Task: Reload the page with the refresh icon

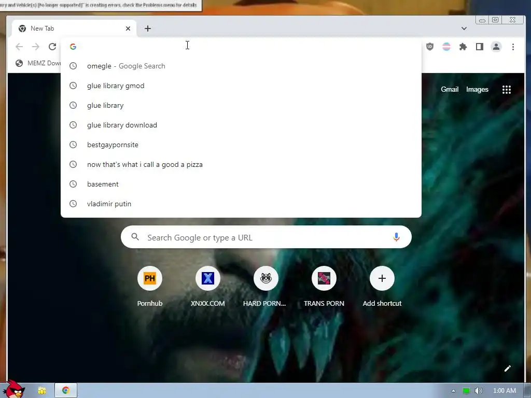Action: 52,47
